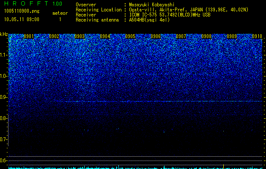The image size is (266, 169).
Task: Select the filename 1005110900.png
Action: pos(22,11)
